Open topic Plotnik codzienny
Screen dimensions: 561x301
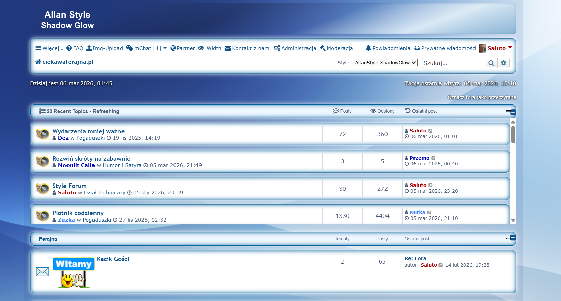[78, 213]
